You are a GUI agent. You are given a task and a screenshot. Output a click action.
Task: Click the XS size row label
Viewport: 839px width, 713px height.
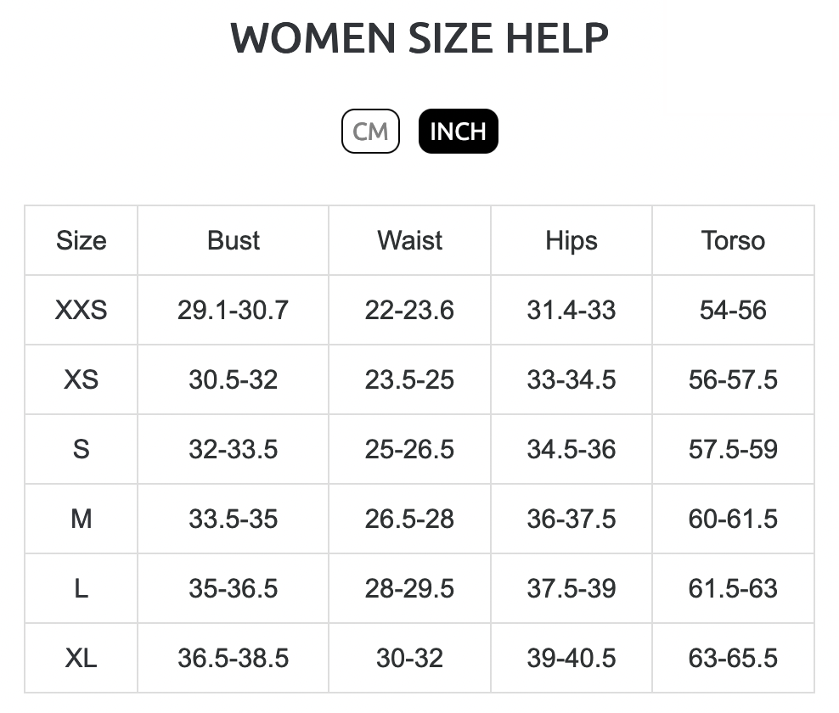pyautogui.click(x=82, y=379)
